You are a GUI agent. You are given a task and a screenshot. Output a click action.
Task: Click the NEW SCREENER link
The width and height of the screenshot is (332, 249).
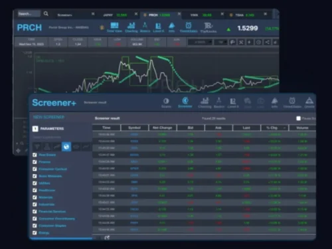48,117
